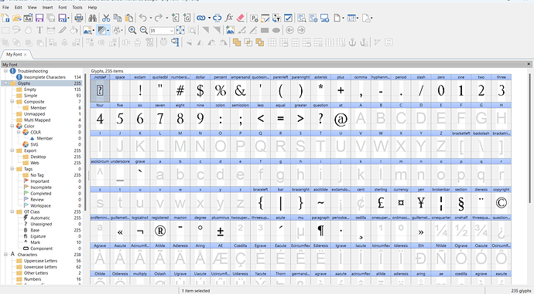Click the pink eraser icon

click(x=240, y=18)
